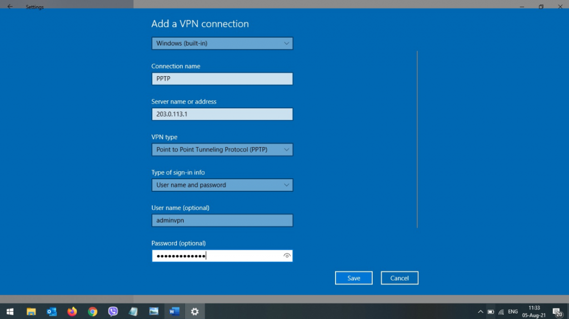
Task: Click the Connection name field
Action: [x=222, y=79]
